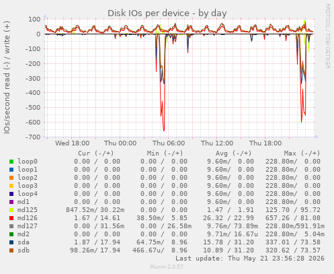334x274 pixels.
Task: Click the 'Munin 2.0.57' version footer
Action: tap(167, 267)
